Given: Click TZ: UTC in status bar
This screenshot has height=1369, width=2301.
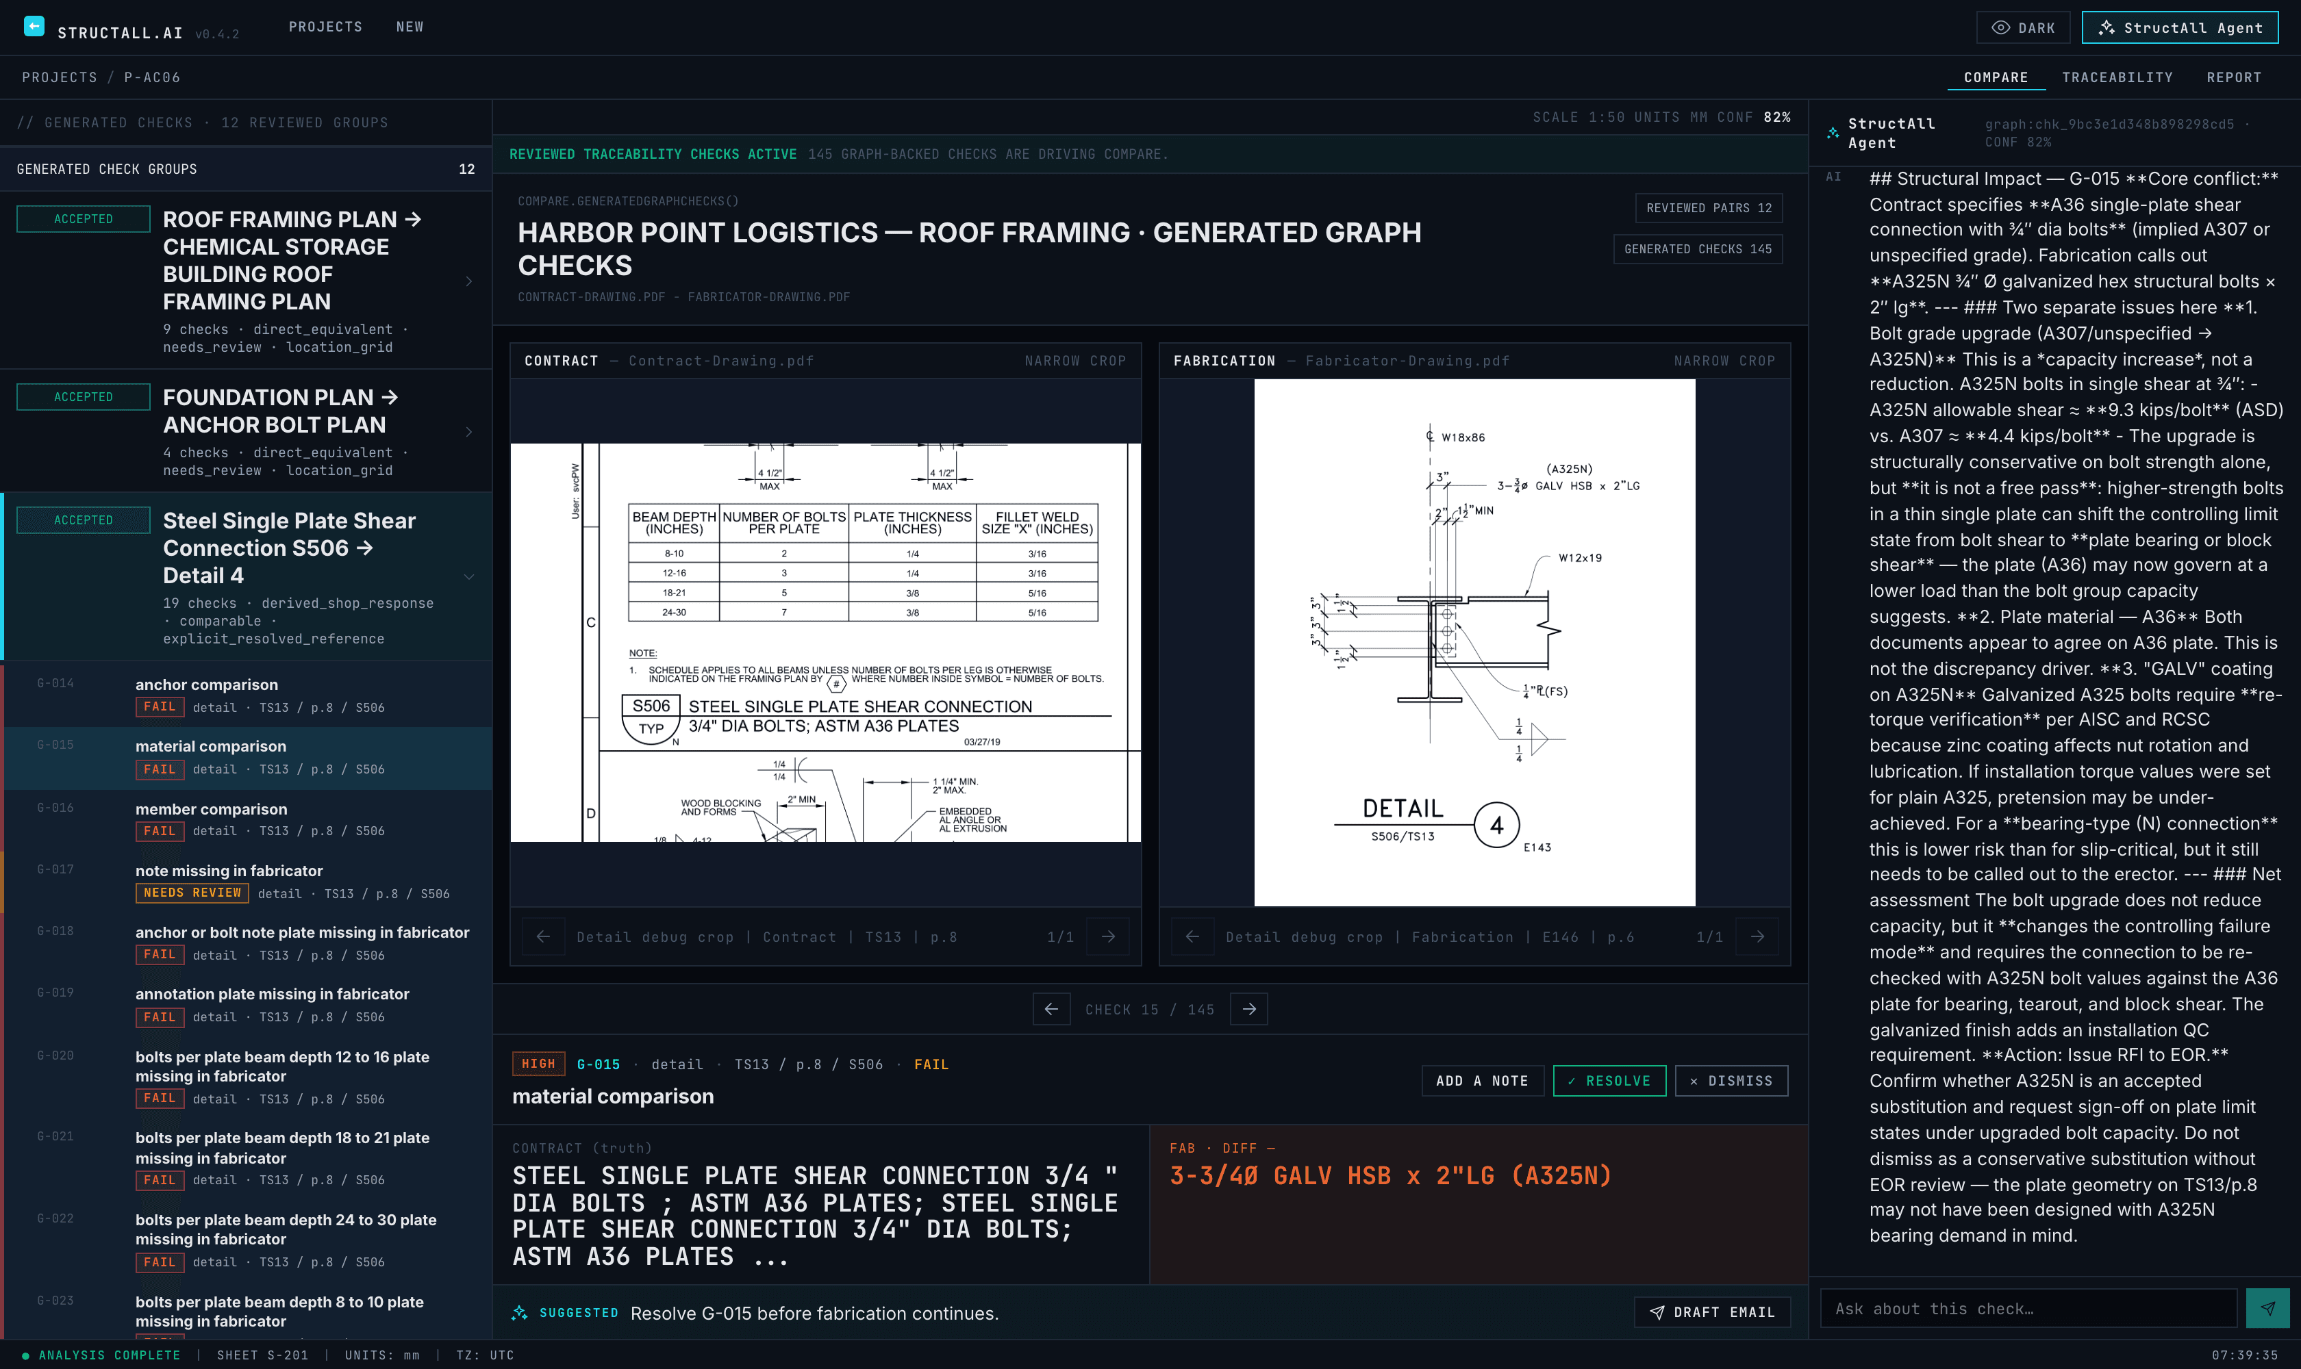Looking at the screenshot, I should 485,1355.
